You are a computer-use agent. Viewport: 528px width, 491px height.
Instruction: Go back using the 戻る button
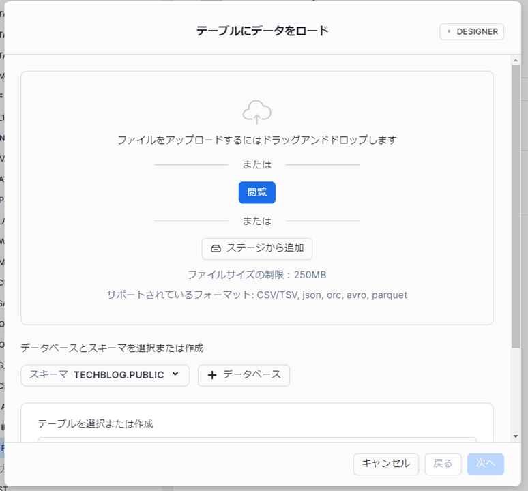point(443,464)
